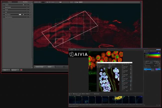
Task: Click the Experiment row options dots
Action: tap(27, 7)
